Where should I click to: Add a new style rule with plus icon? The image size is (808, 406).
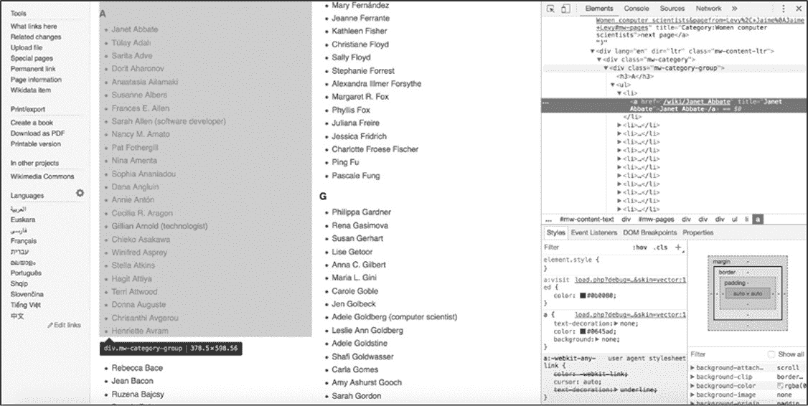pos(678,247)
